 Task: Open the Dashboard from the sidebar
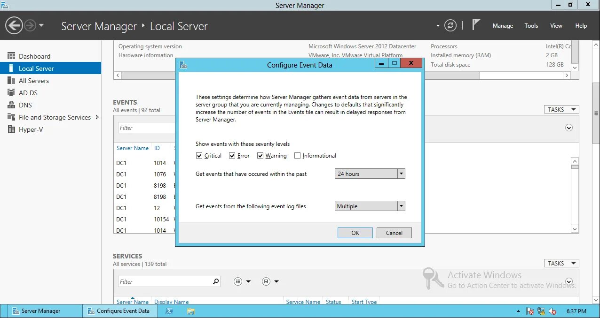tap(35, 56)
